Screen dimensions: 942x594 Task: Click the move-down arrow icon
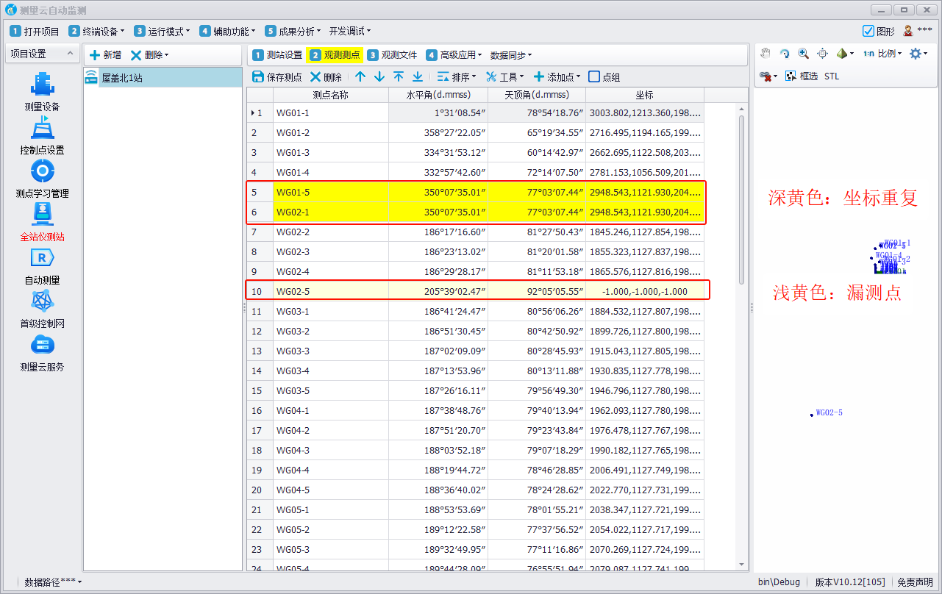click(x=379, y=76)
